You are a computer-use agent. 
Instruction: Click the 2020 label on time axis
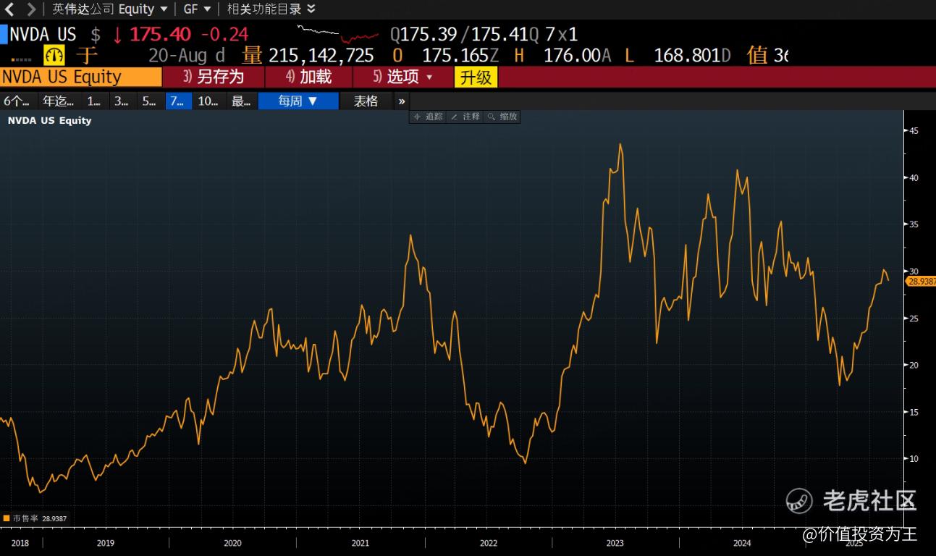(x=232, y=542)
